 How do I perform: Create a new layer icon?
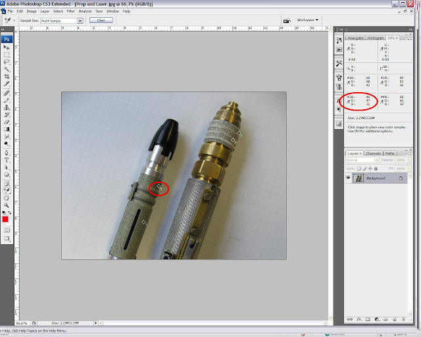pyautogui.click(x=395, y=319)
